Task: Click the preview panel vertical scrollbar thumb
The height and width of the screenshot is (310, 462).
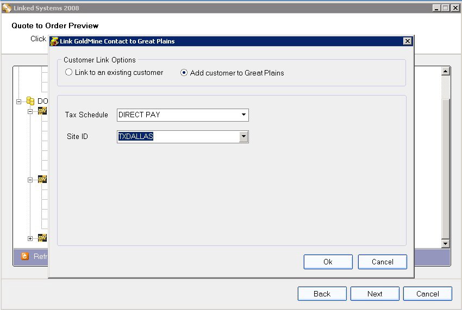Action: click(x=445, y=169)
